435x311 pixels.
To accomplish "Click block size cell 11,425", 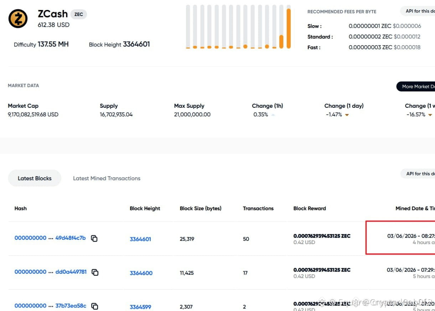I will pyautogui.click(x=187, y=273).
